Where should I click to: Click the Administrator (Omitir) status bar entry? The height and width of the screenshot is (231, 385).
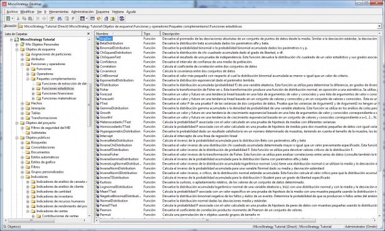tap(361, 227)
